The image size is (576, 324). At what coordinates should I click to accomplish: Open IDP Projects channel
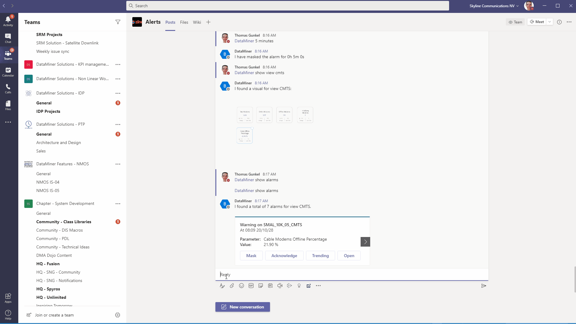(48, 111)
